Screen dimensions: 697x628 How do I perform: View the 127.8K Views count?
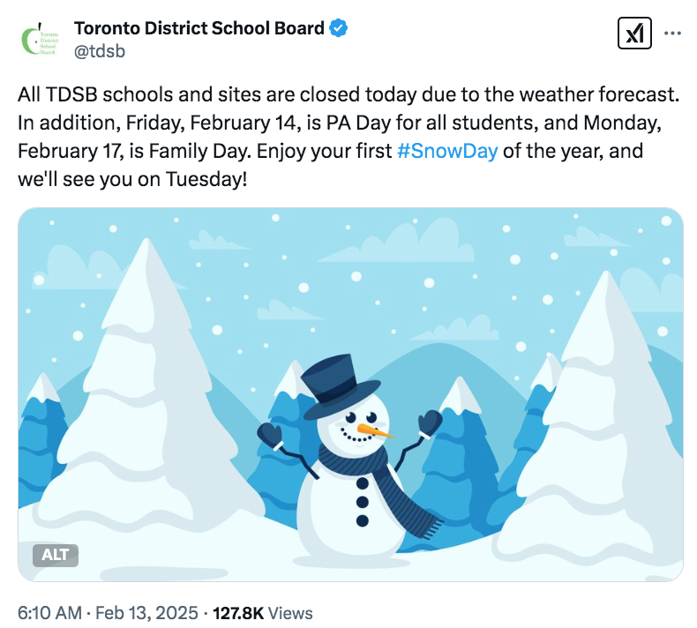point(263,613)
